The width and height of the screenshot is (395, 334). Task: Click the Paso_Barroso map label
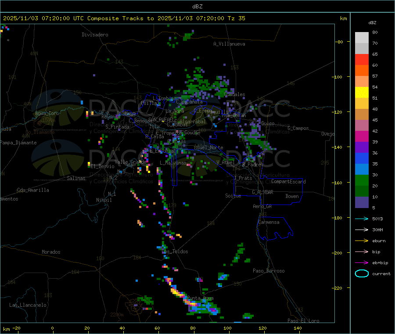(x=269, y=271)
